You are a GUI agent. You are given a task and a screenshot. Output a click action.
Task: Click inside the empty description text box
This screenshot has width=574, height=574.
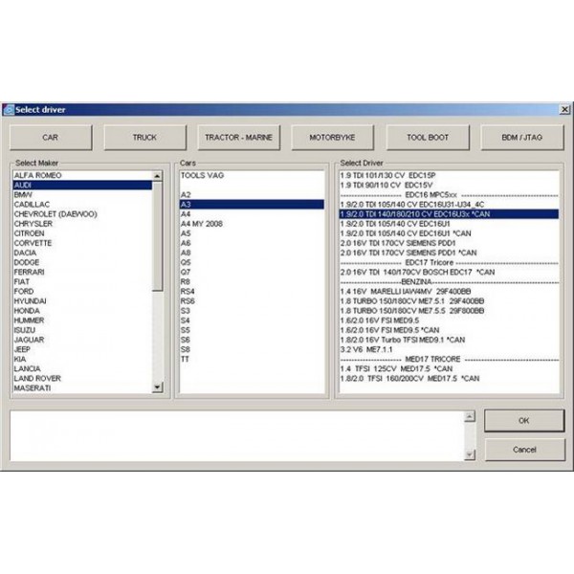pos(237,435)
